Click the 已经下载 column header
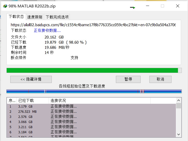 [x=33, y=101]
